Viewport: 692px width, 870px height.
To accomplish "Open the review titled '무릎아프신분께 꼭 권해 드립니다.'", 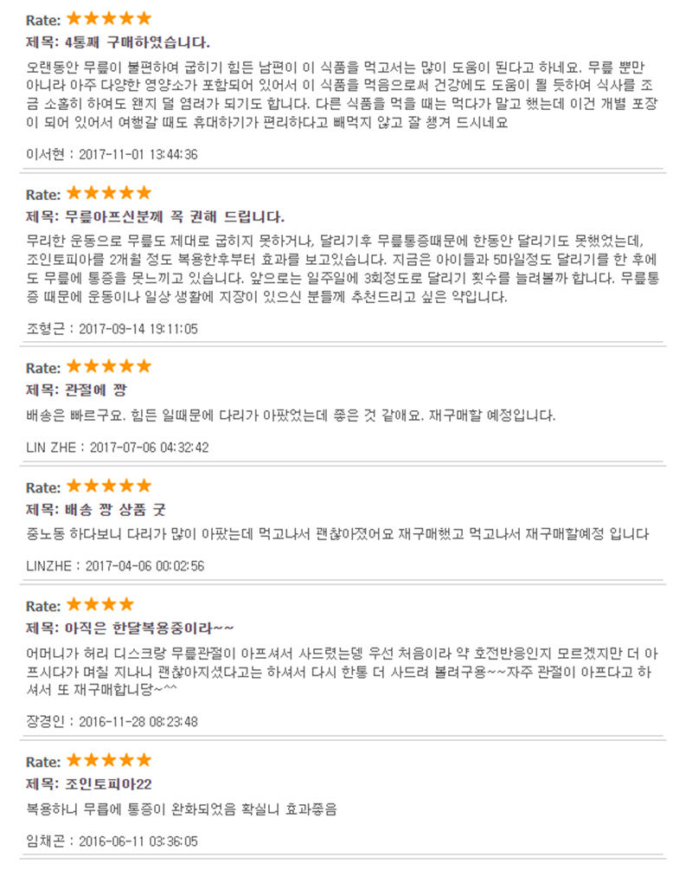I will 175,216.
